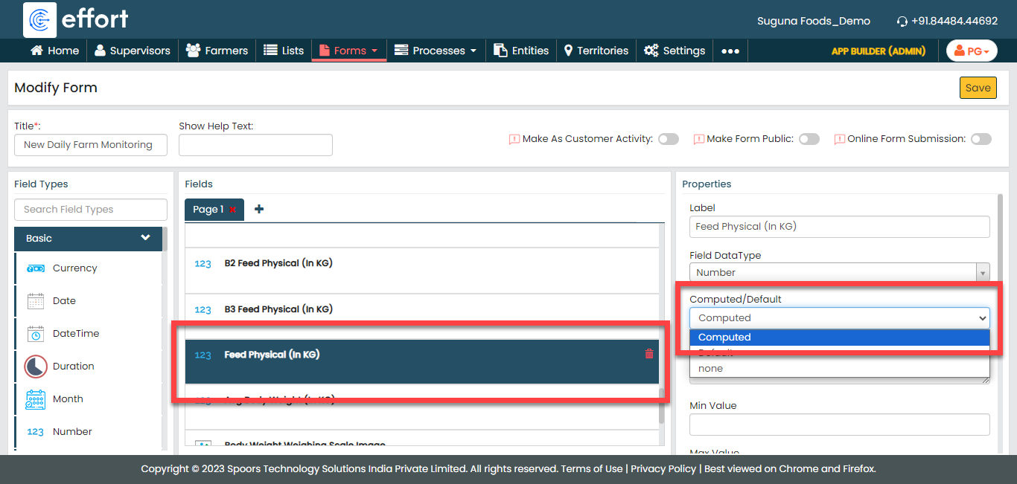Open the Field DataType Number dropdown

click(839, 273)
